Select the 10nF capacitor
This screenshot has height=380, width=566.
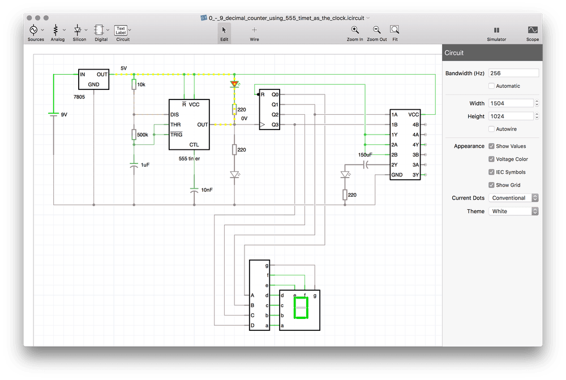194,189
